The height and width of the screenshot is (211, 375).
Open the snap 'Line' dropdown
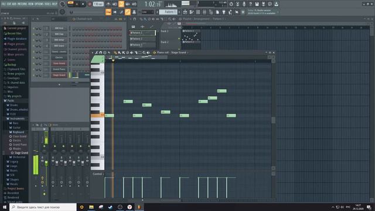click(148, 12)
